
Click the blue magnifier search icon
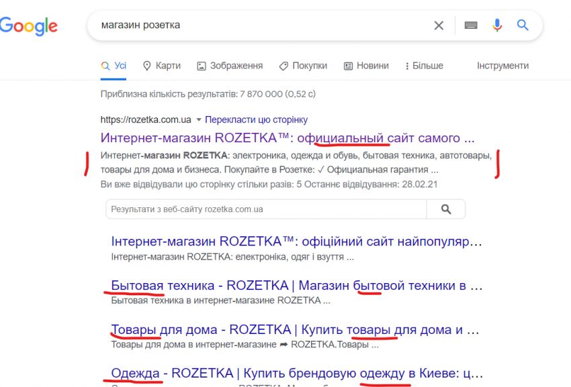click(x=523, y=25)
